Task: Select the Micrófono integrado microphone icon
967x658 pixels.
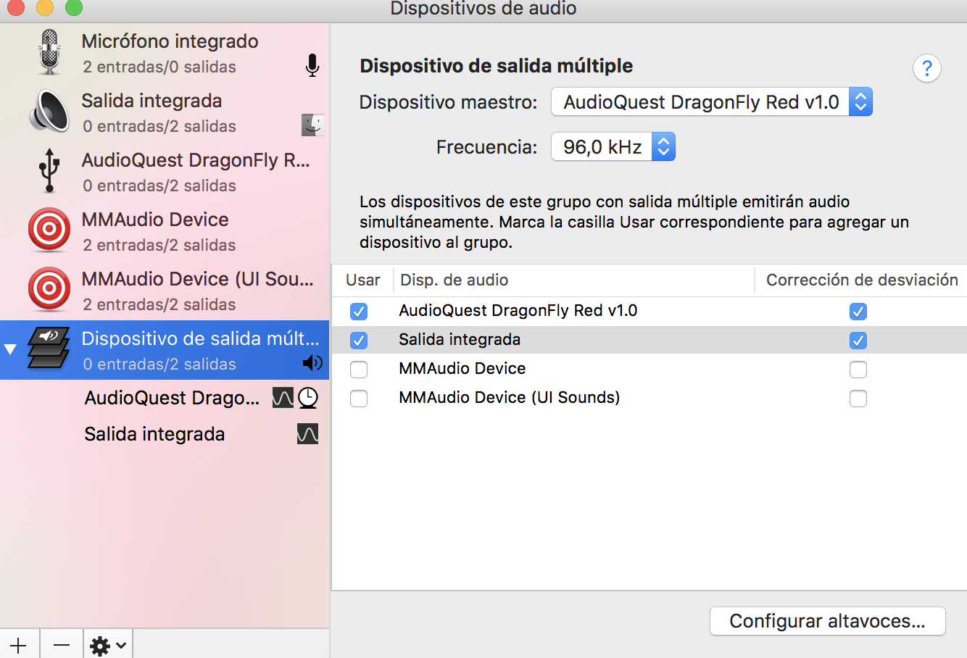Action: click(49, 52)
